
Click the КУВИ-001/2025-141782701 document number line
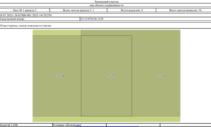[26, 15]
